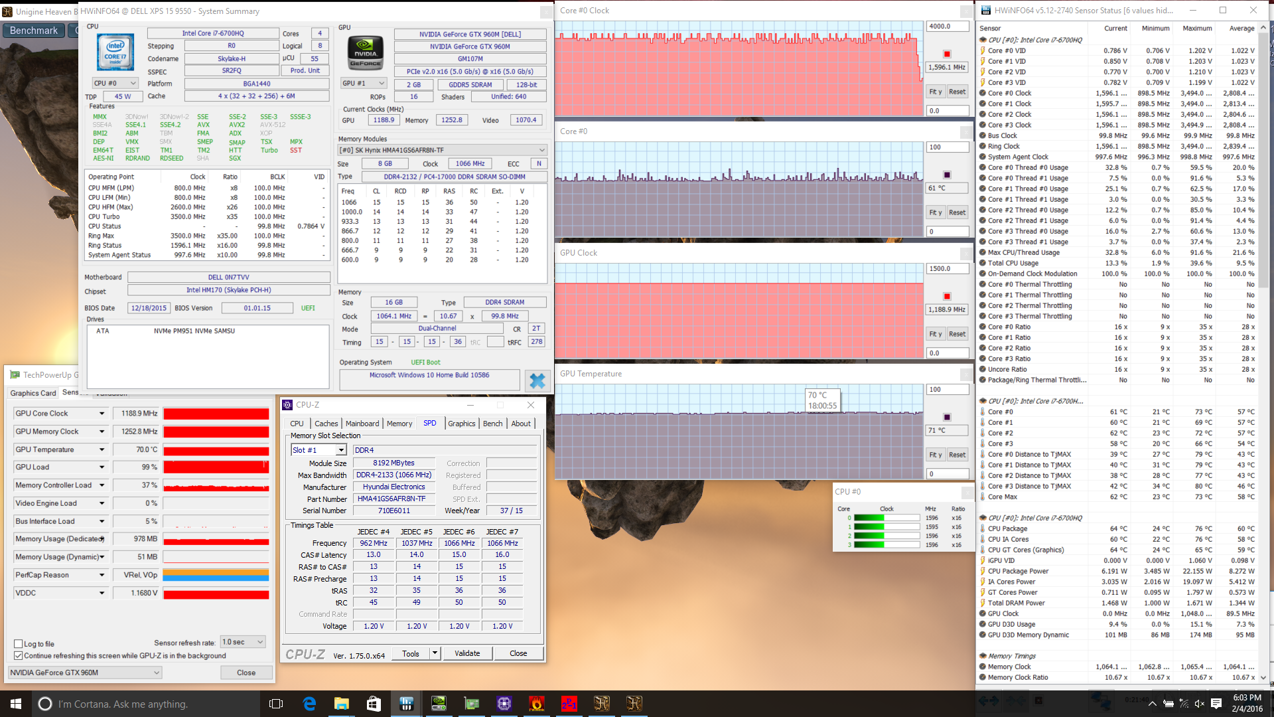Click the NVIDIA GeForce logo in System Summary
This screenshot has height=717, width=1274.
[x=366, y=52]
